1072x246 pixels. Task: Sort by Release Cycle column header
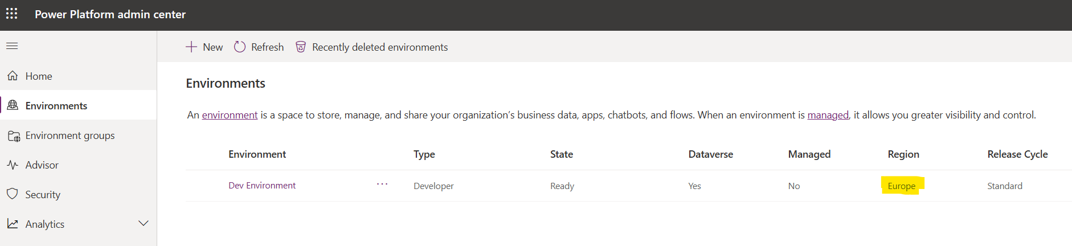tap(1017, 154)
